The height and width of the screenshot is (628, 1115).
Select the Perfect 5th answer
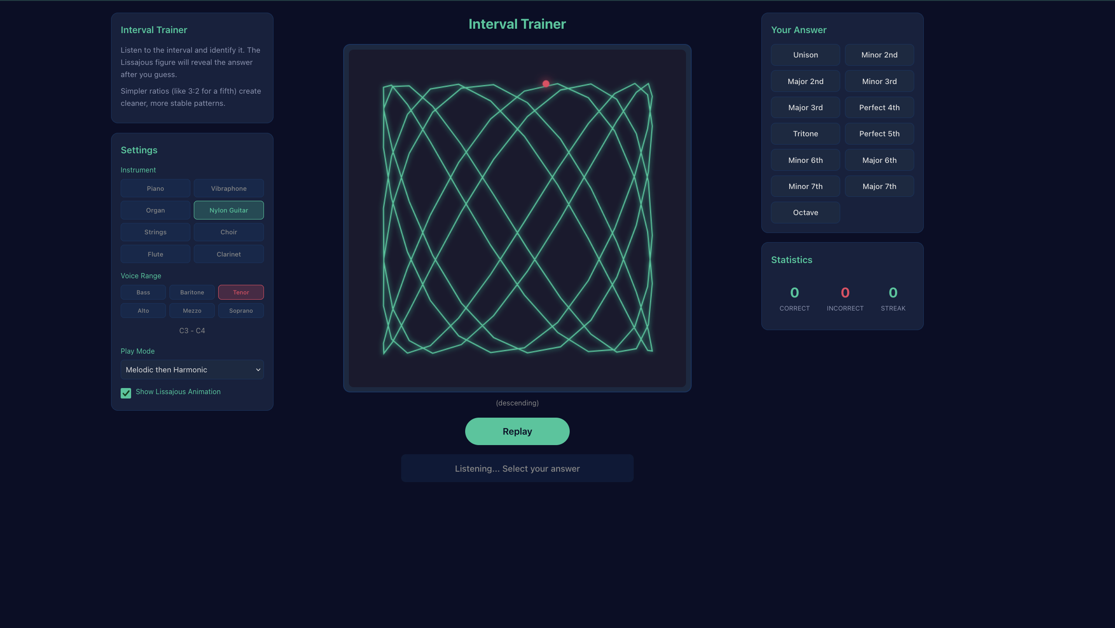click(879, 134)
